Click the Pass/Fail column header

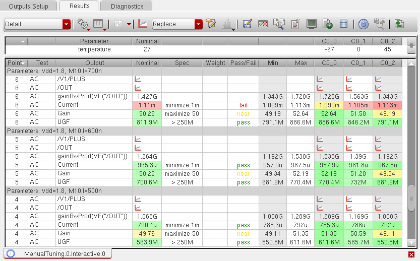click(243, 63)
